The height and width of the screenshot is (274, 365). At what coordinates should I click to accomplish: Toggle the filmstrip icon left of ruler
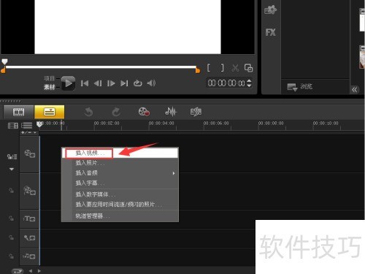(x=13, y=126)
